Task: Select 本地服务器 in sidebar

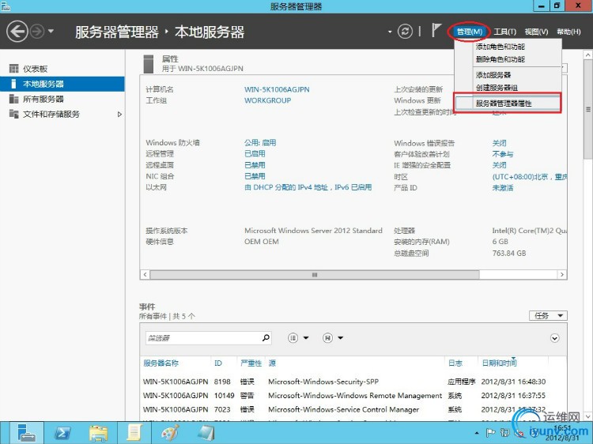Action: [x=62, y=84]
